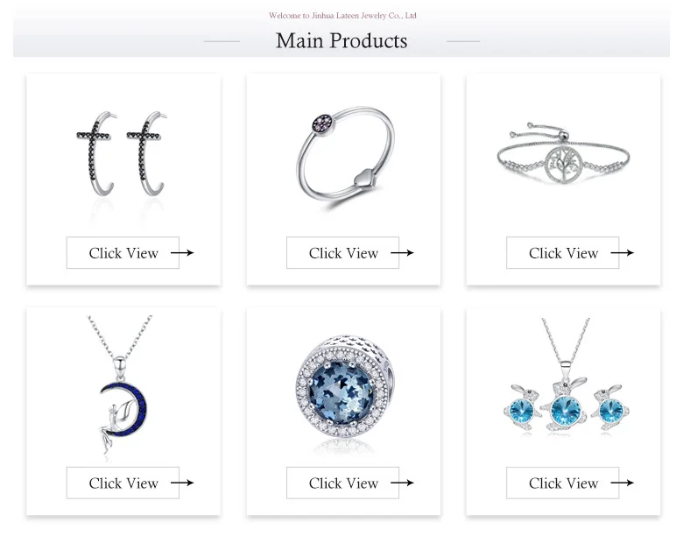This screenshot has width=683, height=536.
Task: Click View button under star charm bead
Action: click(342, 483)
